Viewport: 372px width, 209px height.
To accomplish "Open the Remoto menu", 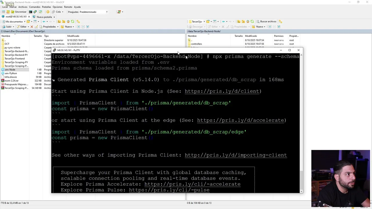I will pos(68,7).
